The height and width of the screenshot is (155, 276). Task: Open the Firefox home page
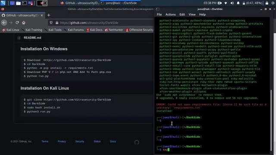click(24, 23)
